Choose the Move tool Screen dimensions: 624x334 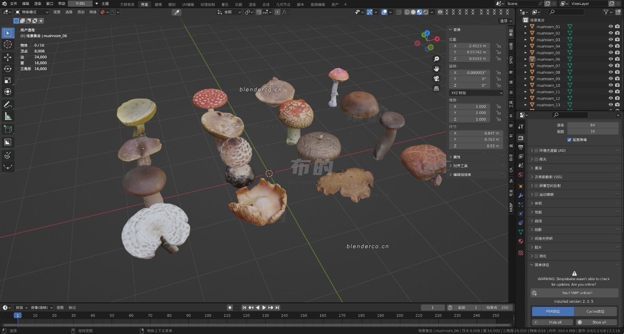pyautogui.click(x=8, y=57)
